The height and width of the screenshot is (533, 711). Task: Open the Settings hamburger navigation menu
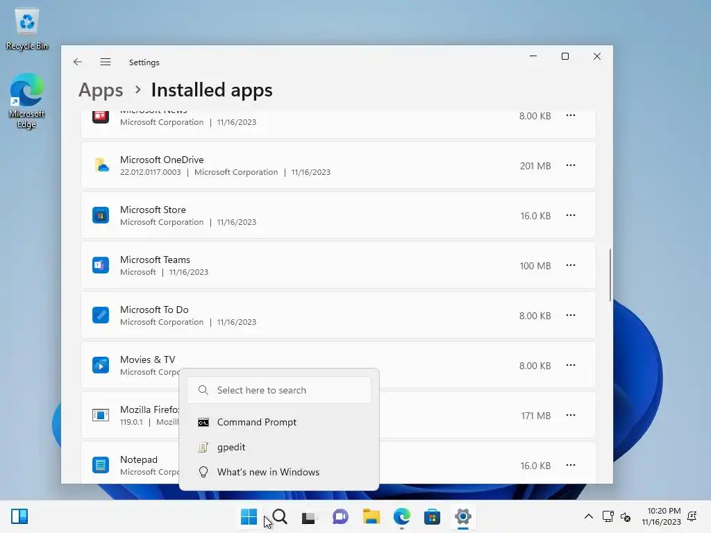(x=106, y=62)
